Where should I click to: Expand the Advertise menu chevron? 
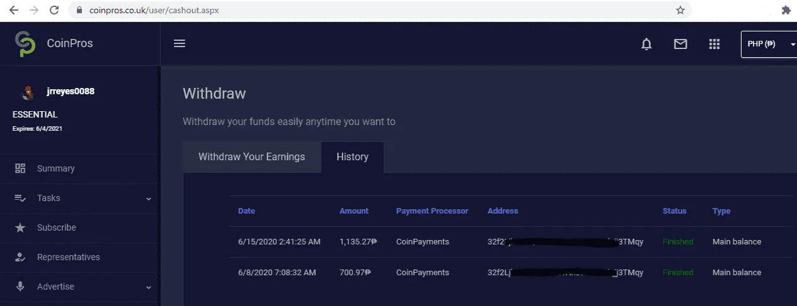[x=149, y=287]
